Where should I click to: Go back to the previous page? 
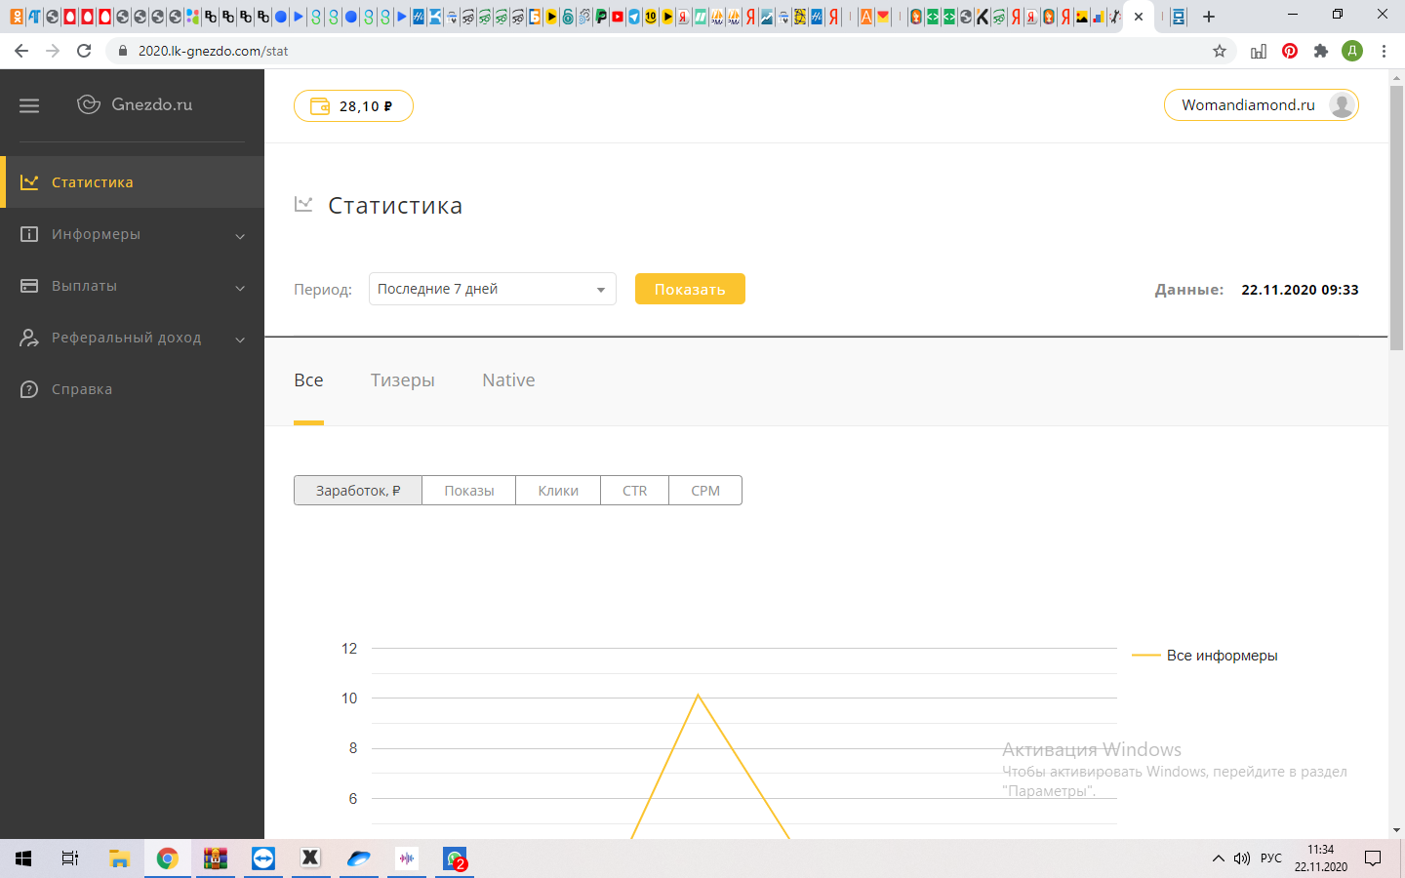tap(21, 51)
